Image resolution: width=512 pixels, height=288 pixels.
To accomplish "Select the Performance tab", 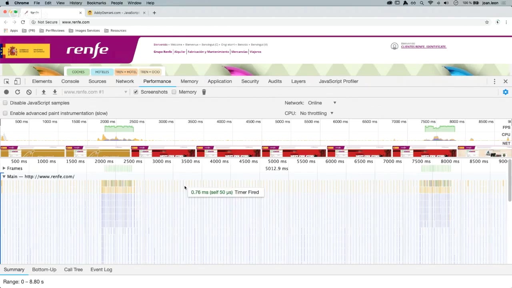I will click(157, 81).
